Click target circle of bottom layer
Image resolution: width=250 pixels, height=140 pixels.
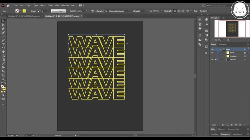[245, 59]
